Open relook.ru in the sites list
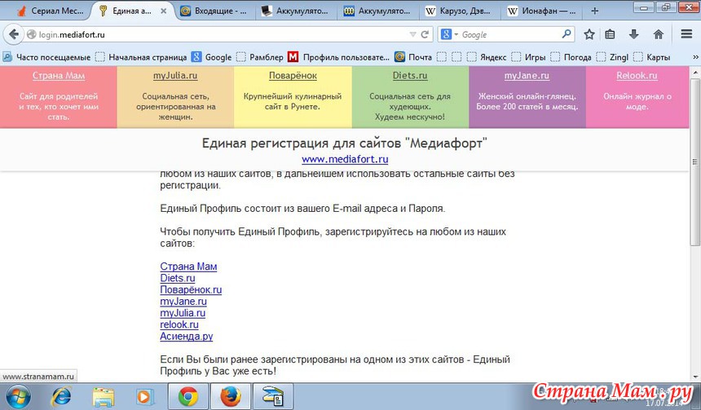701x410 pixels. point(179,324)
